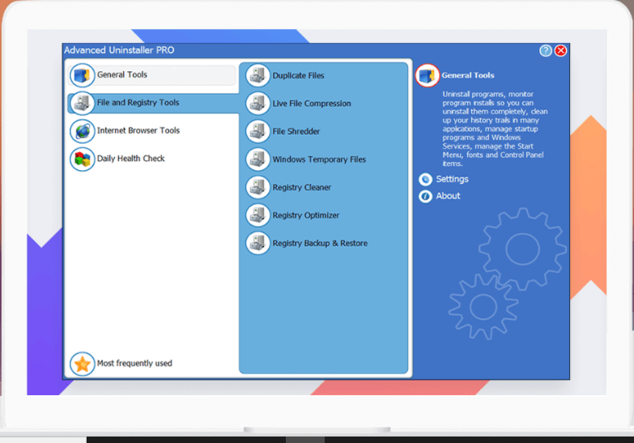The image size is (634, 443).
Task: Click the Duplicate Files tool icon
Action: 257,75
